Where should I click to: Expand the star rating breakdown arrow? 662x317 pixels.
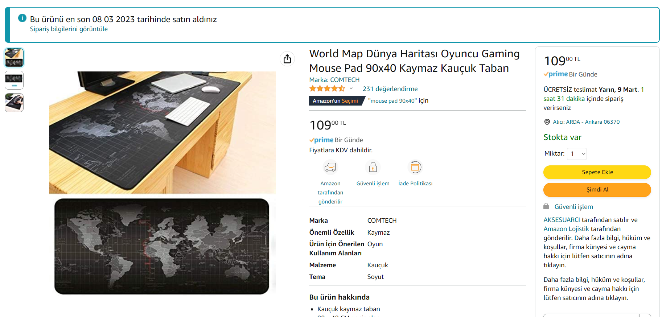pyautogui.click(x=351, y=88)
